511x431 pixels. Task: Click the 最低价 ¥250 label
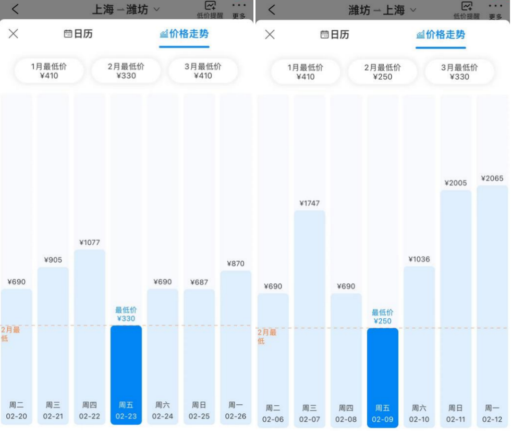point(383,317)
